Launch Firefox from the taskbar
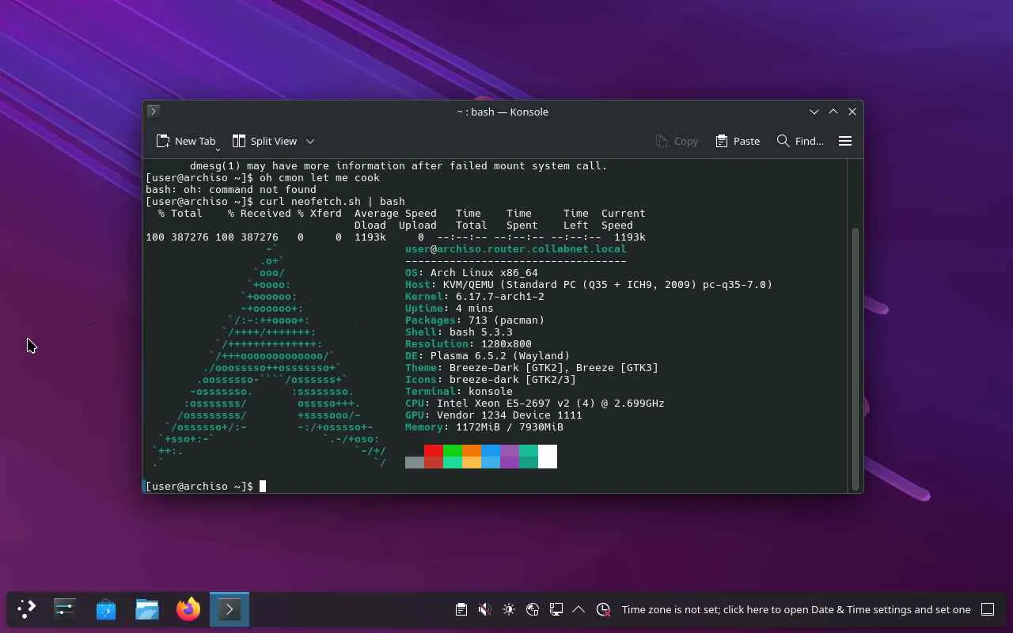Image resolution: width=1013 pixels, height=633 pixels. 188,609
